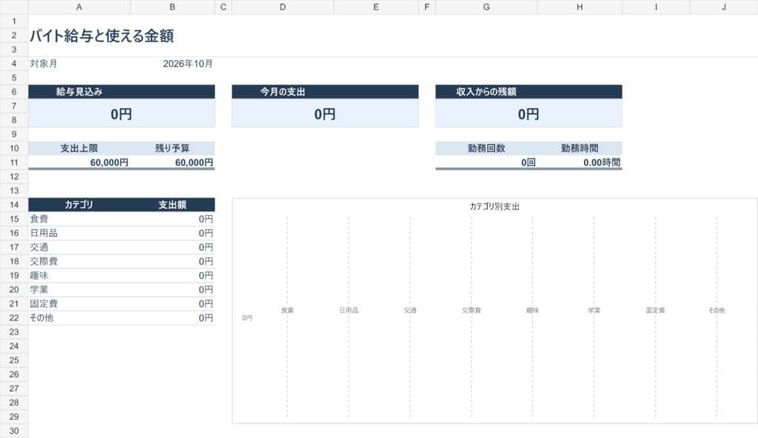This screenshot has height=438, width=758.
Task: Select row 14 header
Action: point(14,204)
